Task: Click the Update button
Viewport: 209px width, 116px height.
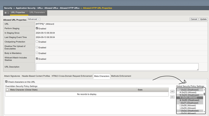Action: pos(203,19)
